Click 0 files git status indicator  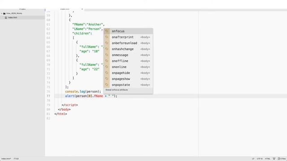282,159
